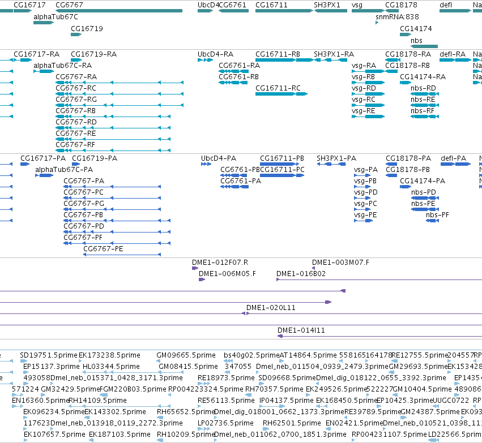Screen dimensions: 482x443
Task: Select transcript CG16711-RC
Action: click(278, 88)
